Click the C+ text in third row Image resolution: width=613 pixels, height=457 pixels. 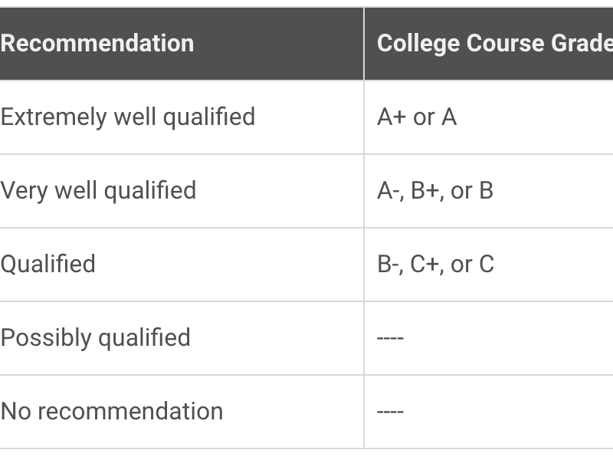coord(425,264)
